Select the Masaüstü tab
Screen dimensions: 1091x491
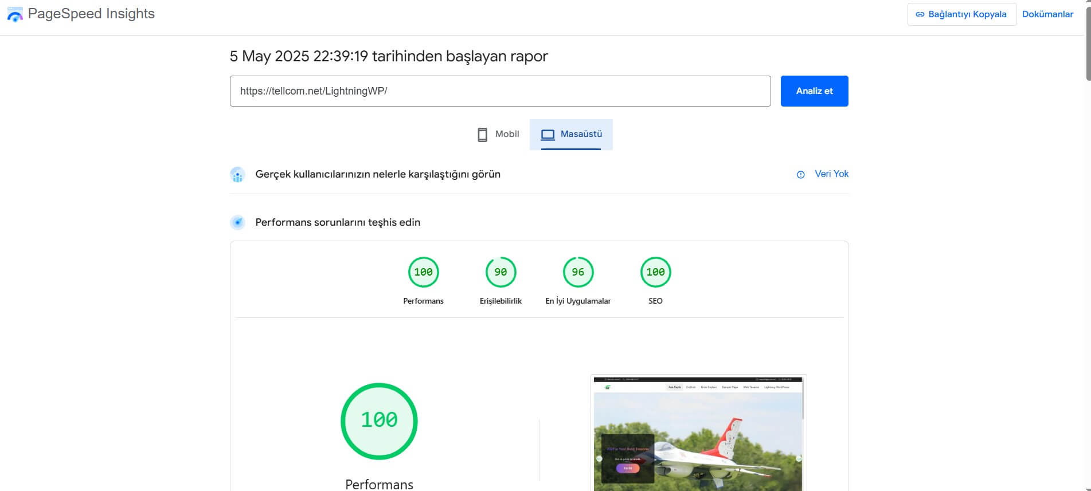tap(571, 134)
